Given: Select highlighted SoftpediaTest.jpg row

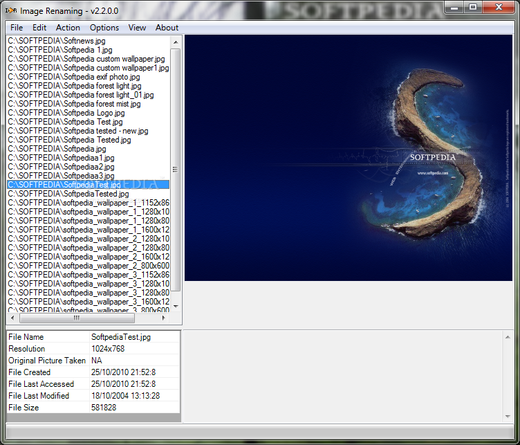Looking at the screenshot, I should click(x=89, y=185).
